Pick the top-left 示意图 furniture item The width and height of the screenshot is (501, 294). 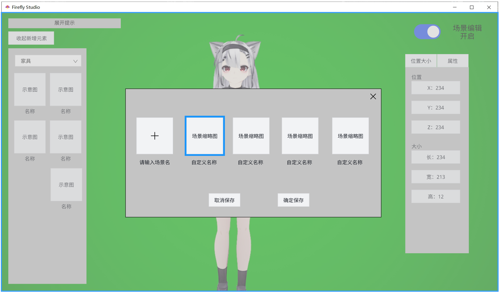(x=30, y=90)
